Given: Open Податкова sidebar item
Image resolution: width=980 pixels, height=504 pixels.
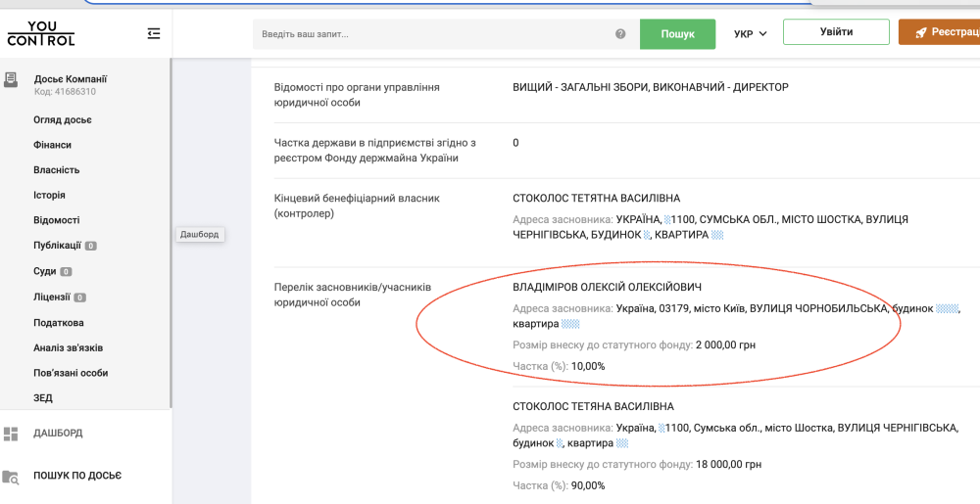Looking at the screenshot, I should point(59,323).
